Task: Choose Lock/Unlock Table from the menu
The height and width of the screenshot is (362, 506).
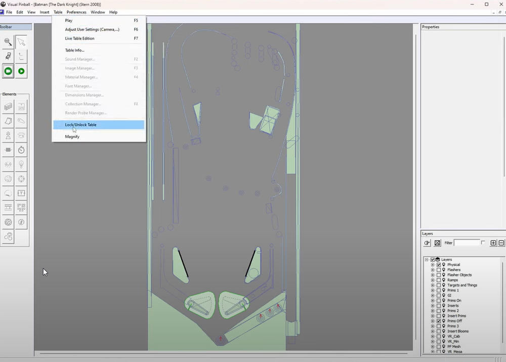Action: coord(81,125)
